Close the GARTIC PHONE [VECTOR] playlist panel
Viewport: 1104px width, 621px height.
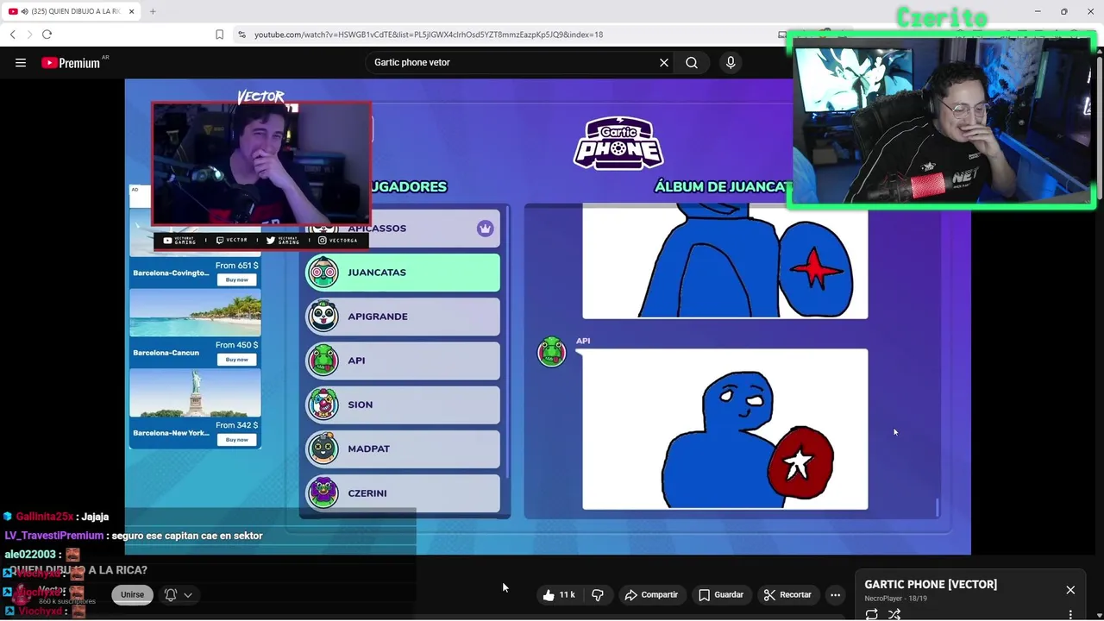(1070, 590)
